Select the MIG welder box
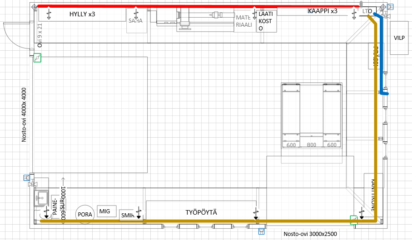 105,211
